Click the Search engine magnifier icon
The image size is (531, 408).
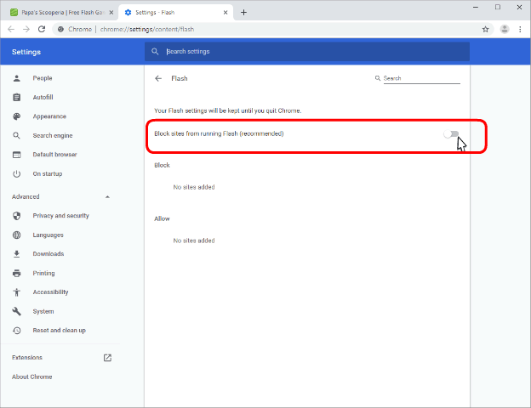16,136
